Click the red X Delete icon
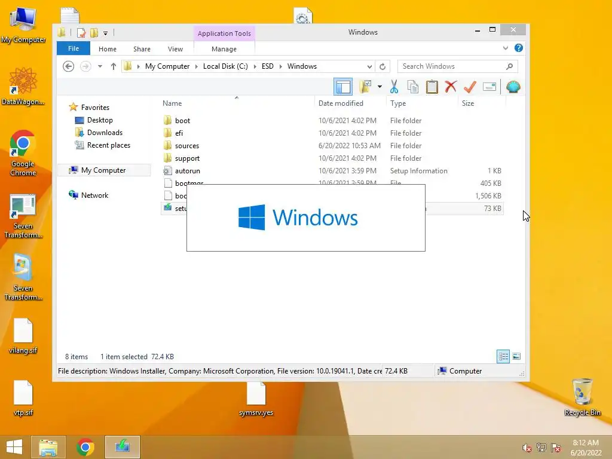Viewport: 612px width, 459px height. coord(451,87)
